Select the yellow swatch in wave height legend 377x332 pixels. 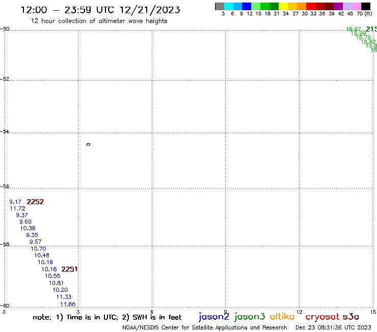[x=283, y=6]
